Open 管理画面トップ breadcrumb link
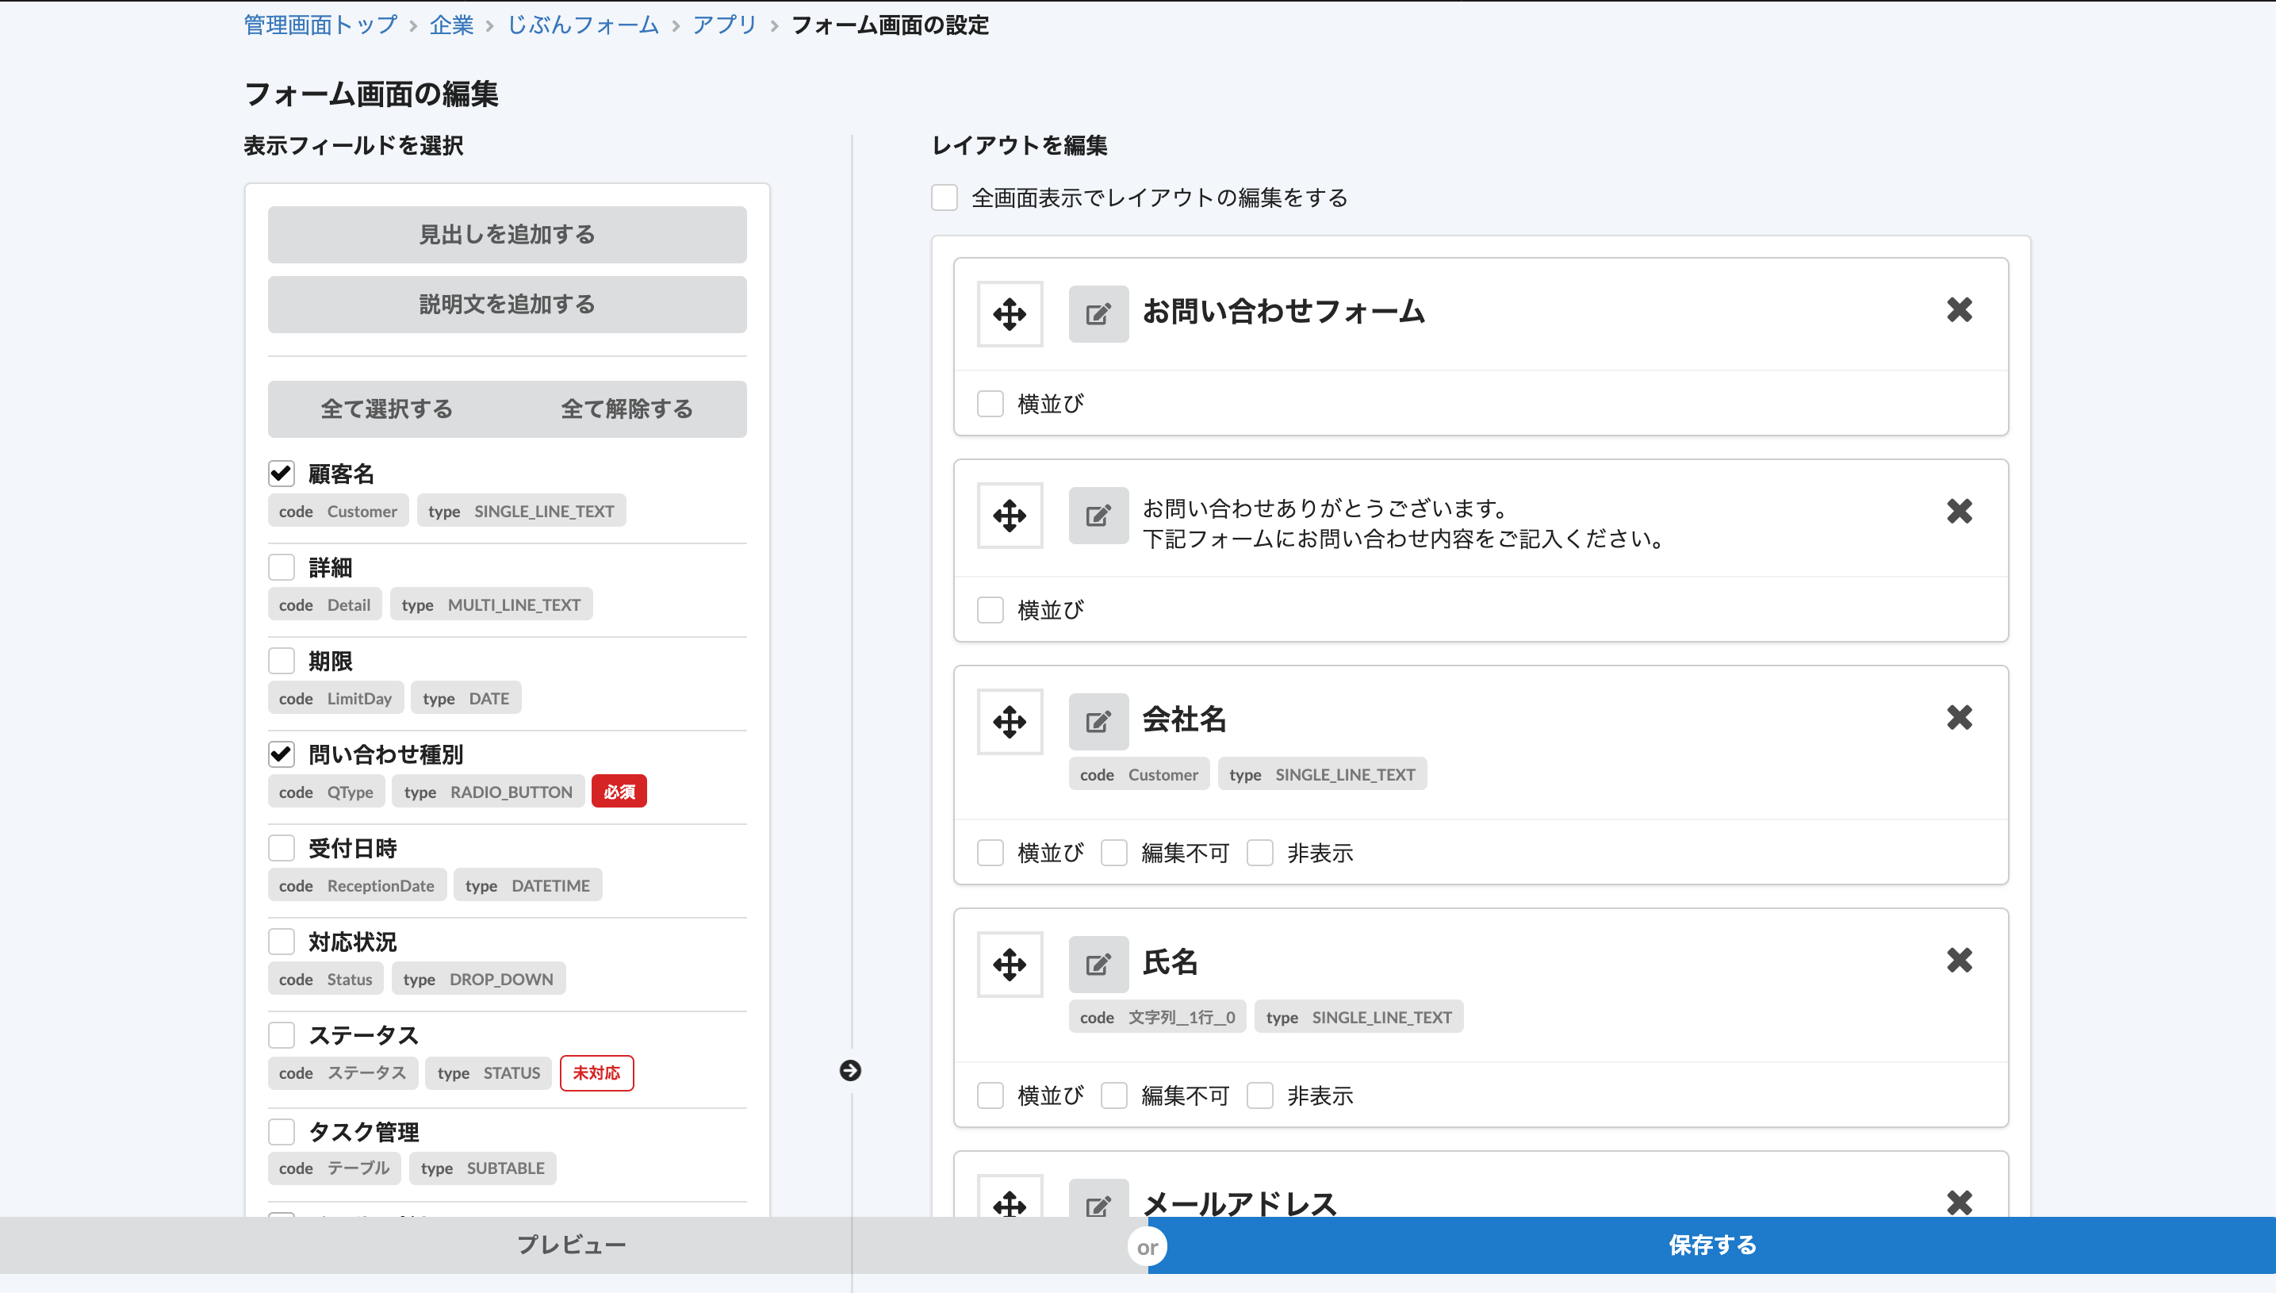This screenshot has height=1293, width=2276. point(320,25)
